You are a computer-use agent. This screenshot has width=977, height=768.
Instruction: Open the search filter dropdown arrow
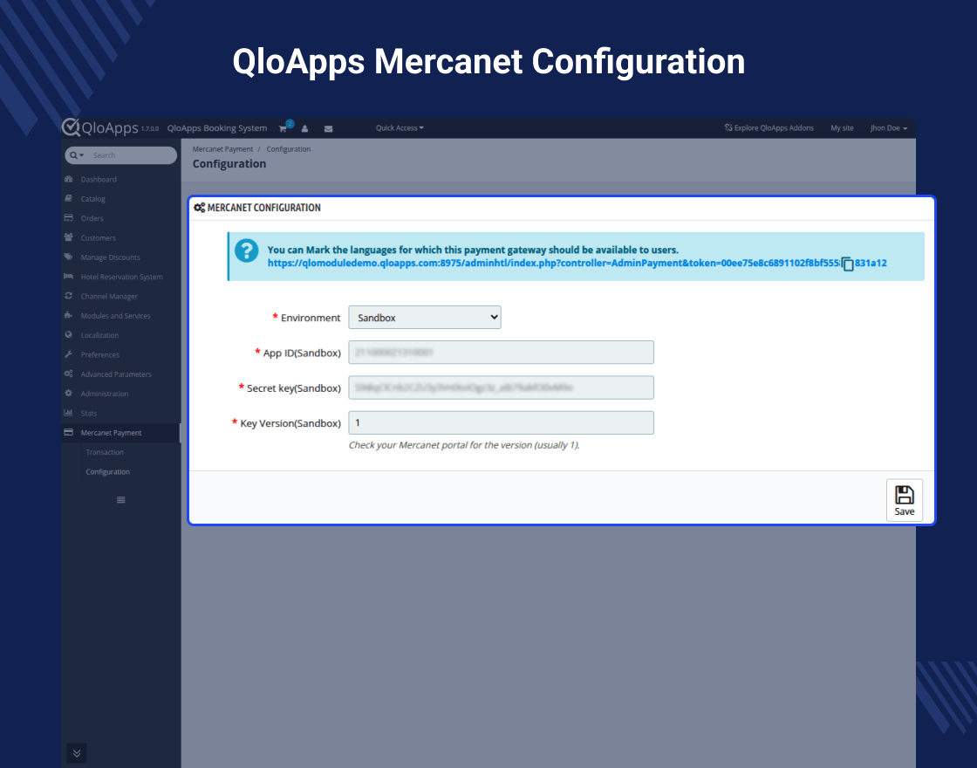coord(77,155)
